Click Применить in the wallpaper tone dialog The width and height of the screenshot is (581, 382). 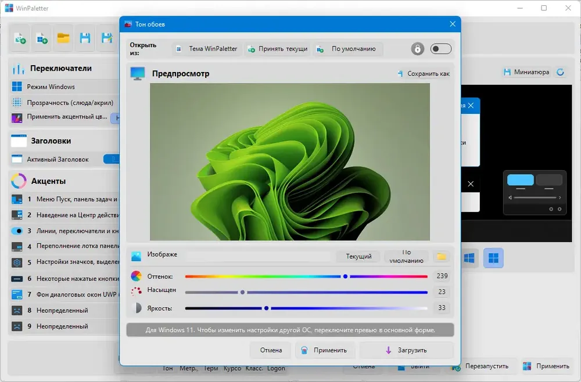click(325, 350)
